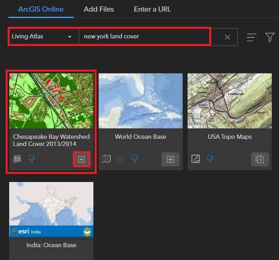279x260 pixels.
Task: Click the search field containing 'new york land cover'
Action: click(x=144, y=36)
